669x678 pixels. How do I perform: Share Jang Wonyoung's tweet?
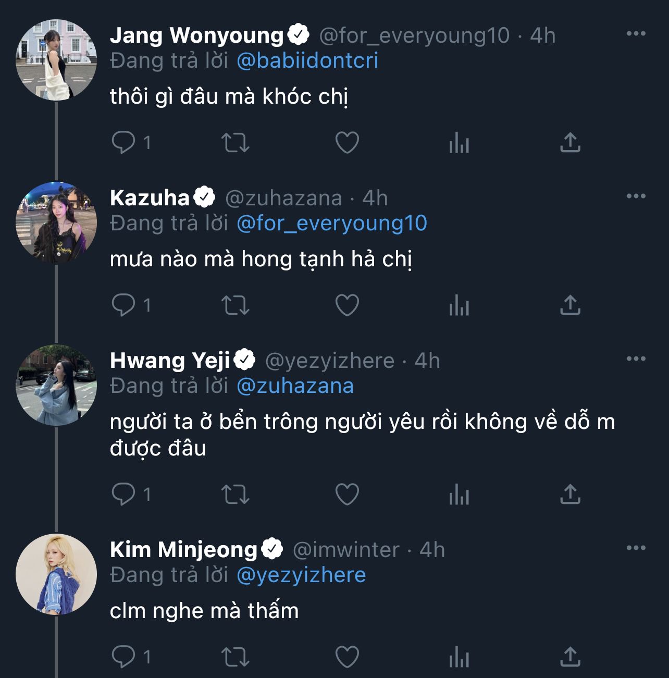(x=570, y=142)
